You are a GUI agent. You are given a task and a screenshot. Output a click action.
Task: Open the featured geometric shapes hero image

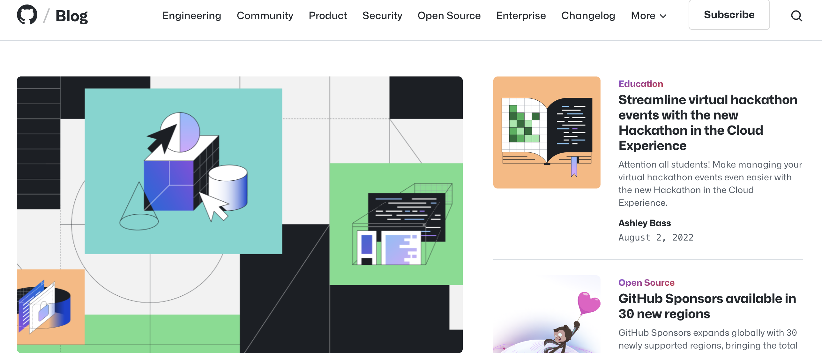click(240, 214)
